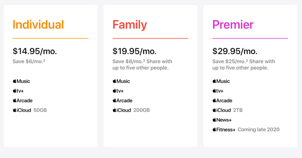Select the magenta Premier plan heading
This screenshot has height=158, width=302.
click(233, 25)
